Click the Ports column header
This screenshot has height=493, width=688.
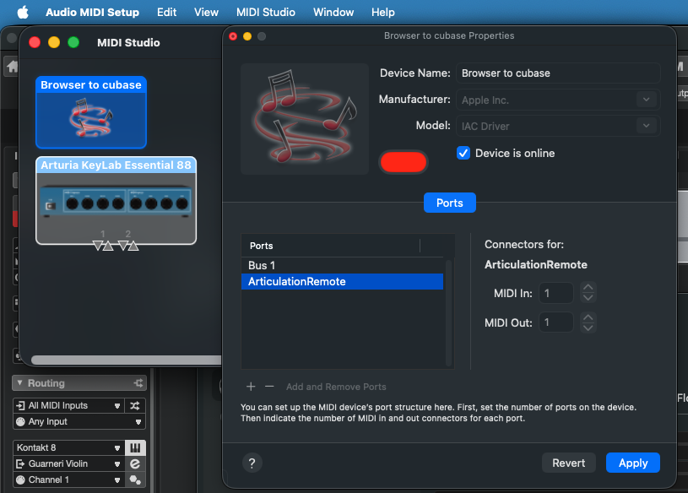pyautogui.click(x=330, y=246)
